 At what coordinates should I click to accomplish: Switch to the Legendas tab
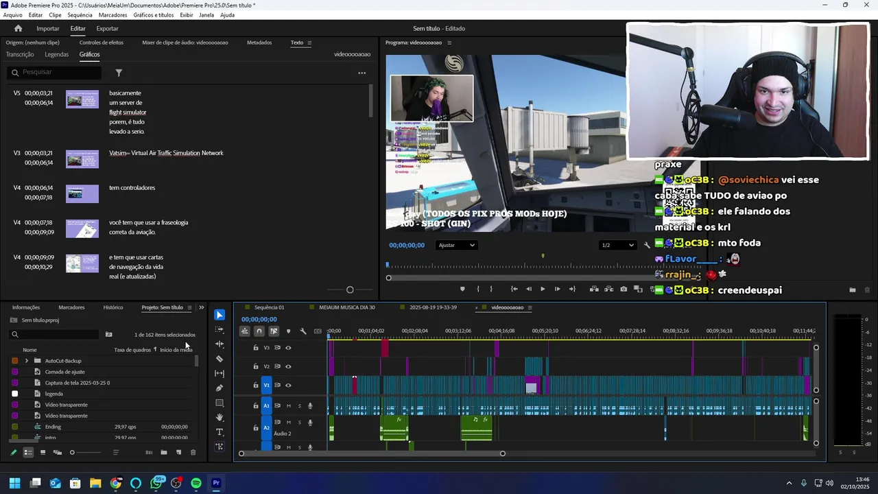[56, 54]
